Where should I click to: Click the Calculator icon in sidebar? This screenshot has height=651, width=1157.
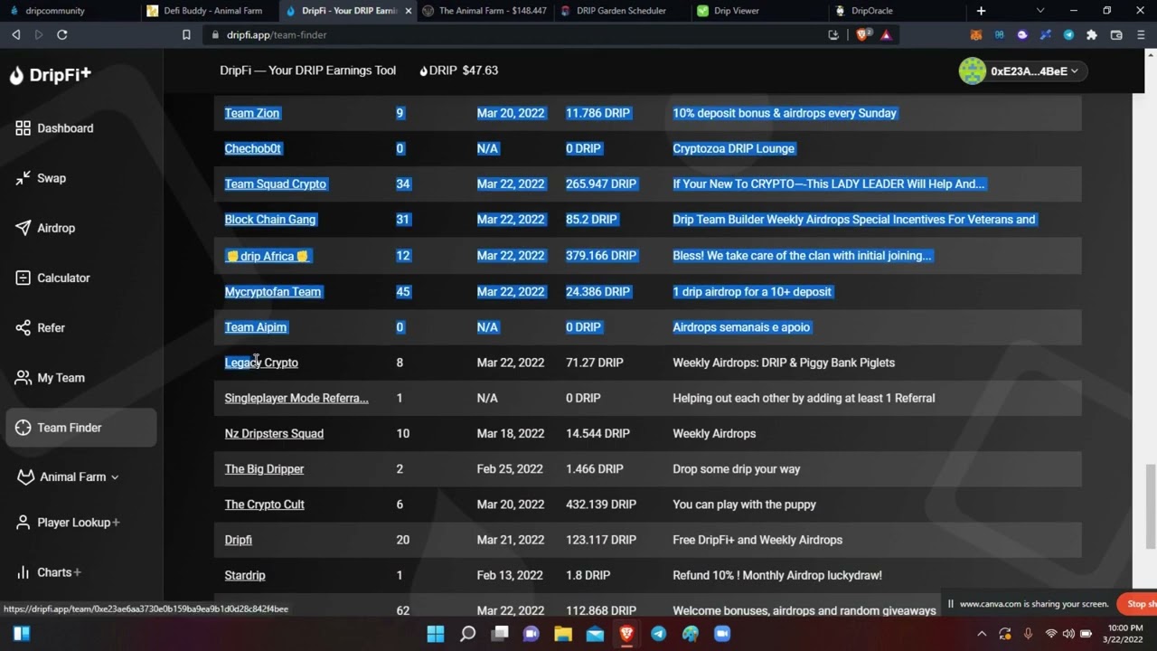pos(23,278)
